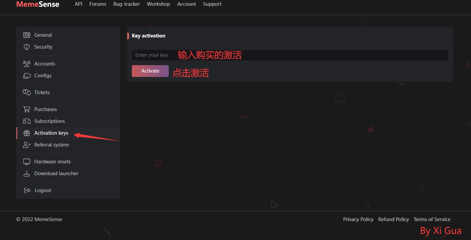Click the Referral system user-plus icon
The image size is (471, 240).
click(27, 145)
